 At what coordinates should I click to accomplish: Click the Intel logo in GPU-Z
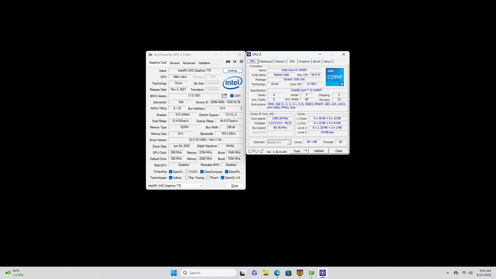(232, 83)
